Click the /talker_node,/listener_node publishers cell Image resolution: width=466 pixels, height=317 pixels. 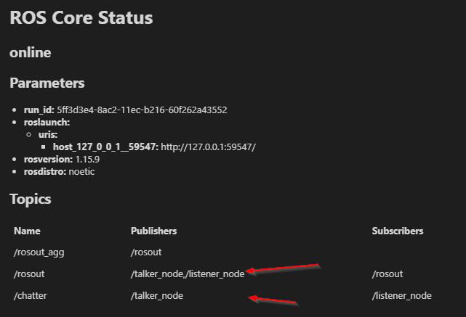pyautogui.click(x=188, y=274)
